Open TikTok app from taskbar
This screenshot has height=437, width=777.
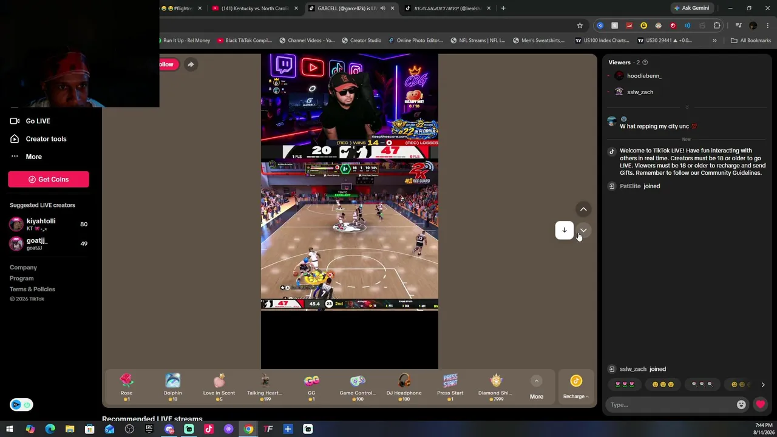(x=209, y=430)
